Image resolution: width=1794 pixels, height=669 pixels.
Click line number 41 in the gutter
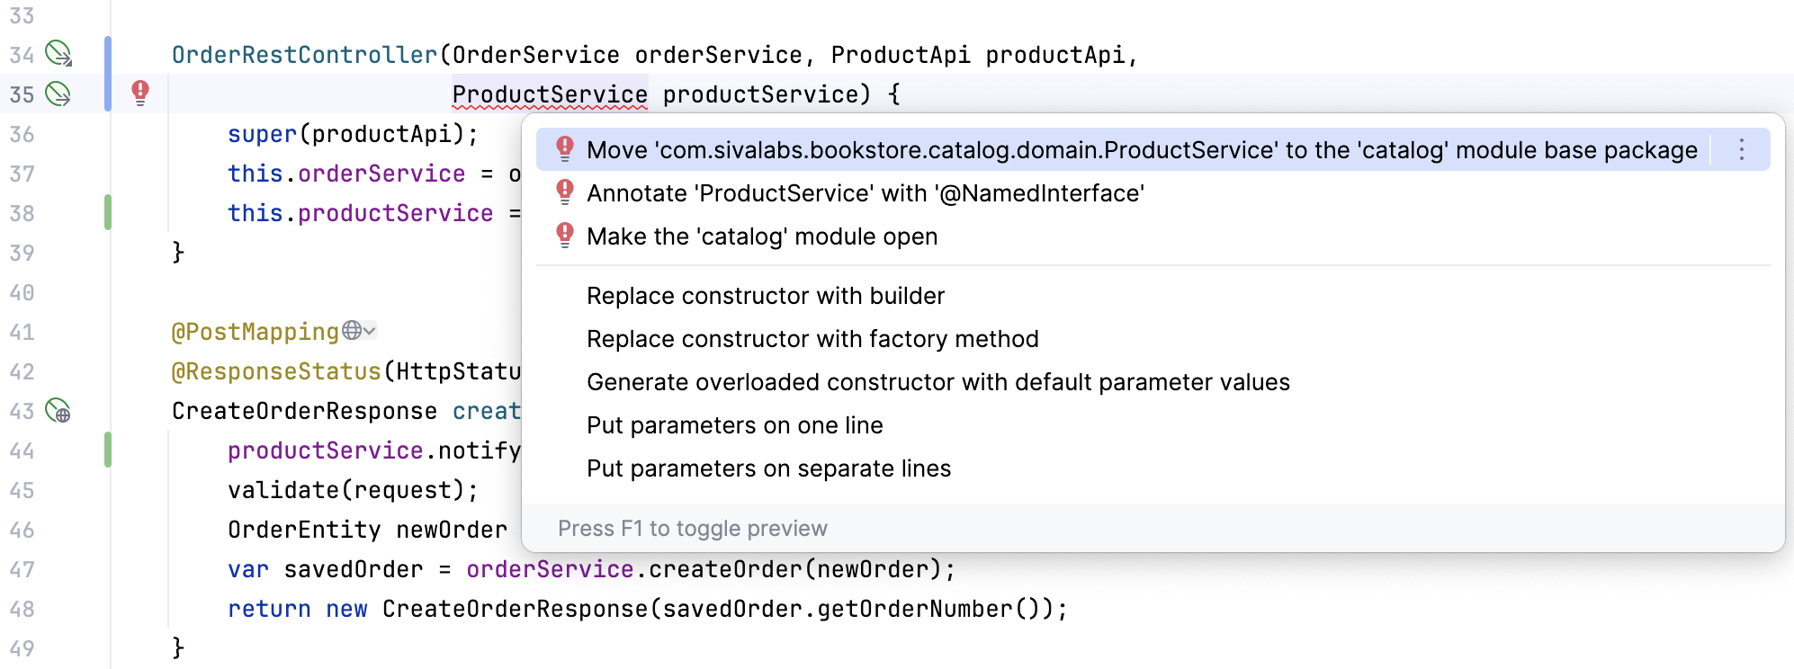click(x=22, y=332)
